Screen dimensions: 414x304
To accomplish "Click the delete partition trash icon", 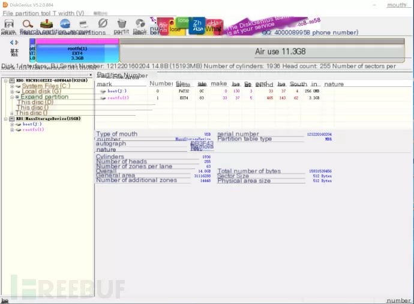I will click(x=121, y=24).
